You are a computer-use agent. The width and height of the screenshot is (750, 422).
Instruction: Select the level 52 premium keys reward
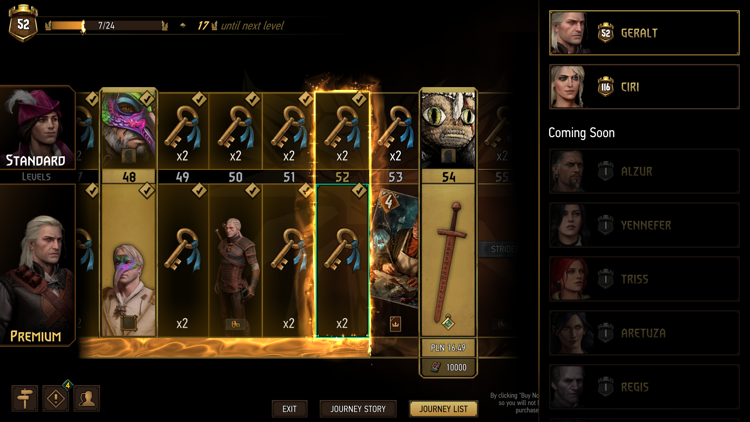coord(342,260)
